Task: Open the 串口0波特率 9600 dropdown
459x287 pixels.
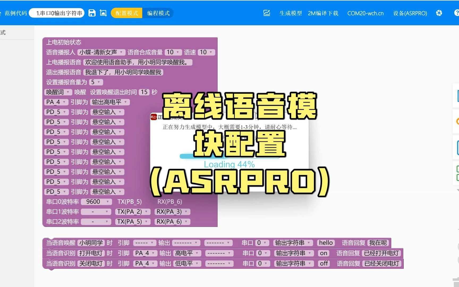Action: point(96,202)
